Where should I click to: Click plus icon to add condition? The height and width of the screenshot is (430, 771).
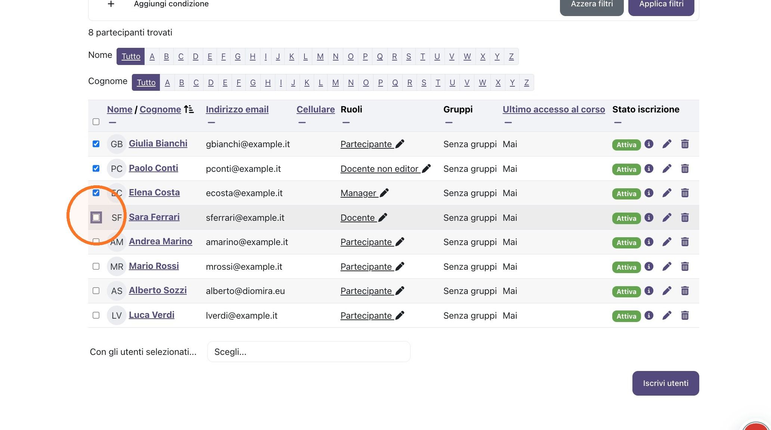tap(111, 4)
